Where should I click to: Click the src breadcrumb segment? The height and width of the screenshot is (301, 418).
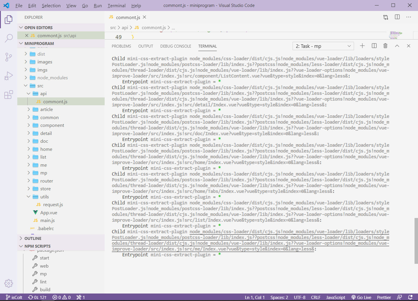pyautogui.click(x=113, y=27)
